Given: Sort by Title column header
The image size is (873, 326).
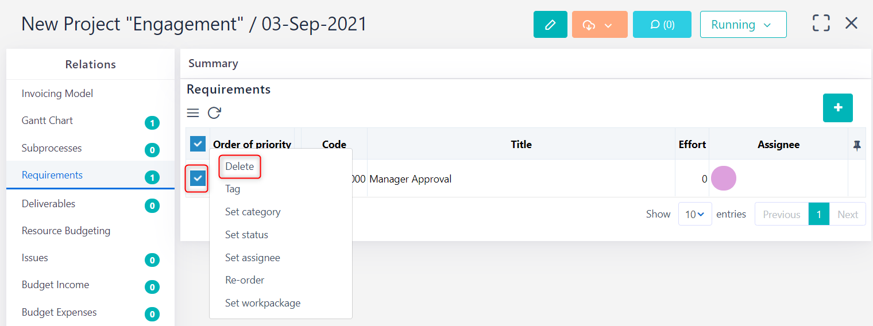Looking at the screenshot, I should pyautogui.click(x=521, y=145).
